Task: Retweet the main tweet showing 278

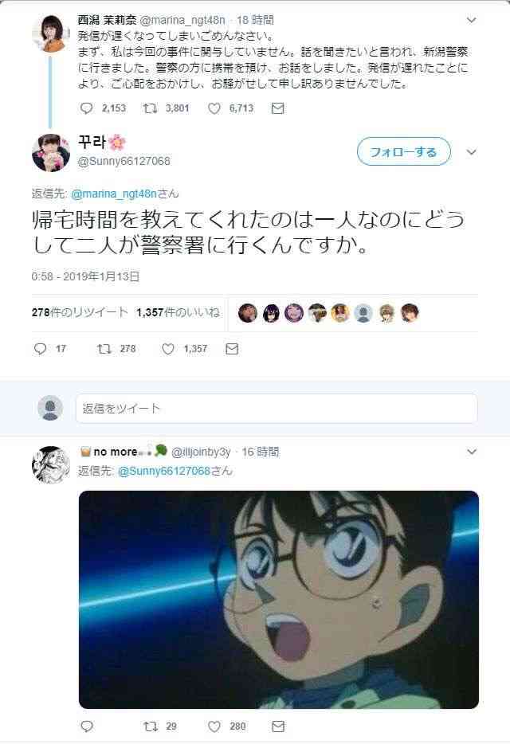Action: tap(104, 349)
